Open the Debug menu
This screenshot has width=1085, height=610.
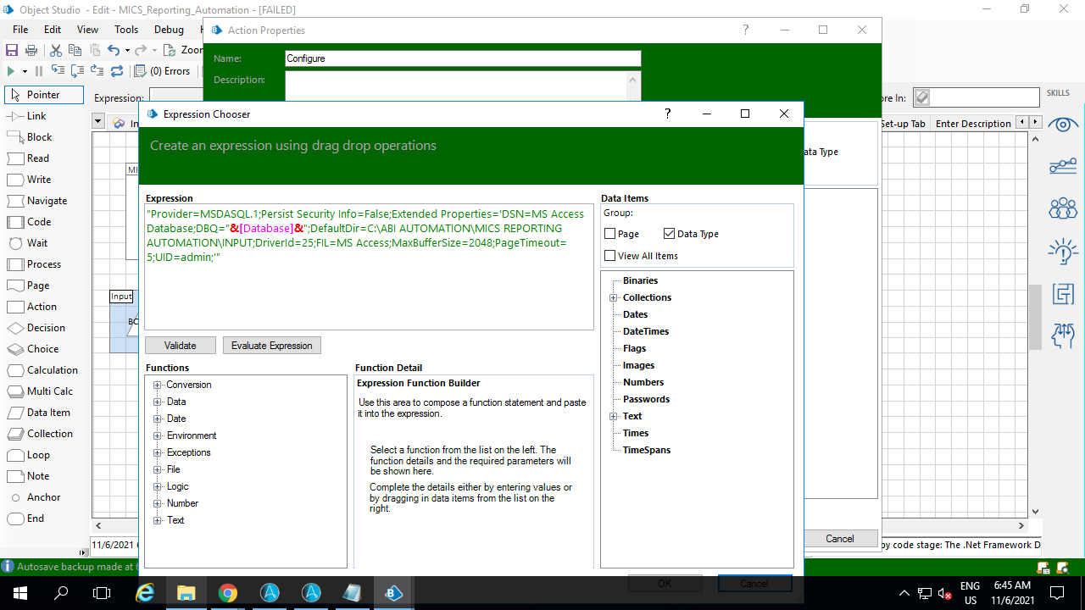(x=169, y=30)
